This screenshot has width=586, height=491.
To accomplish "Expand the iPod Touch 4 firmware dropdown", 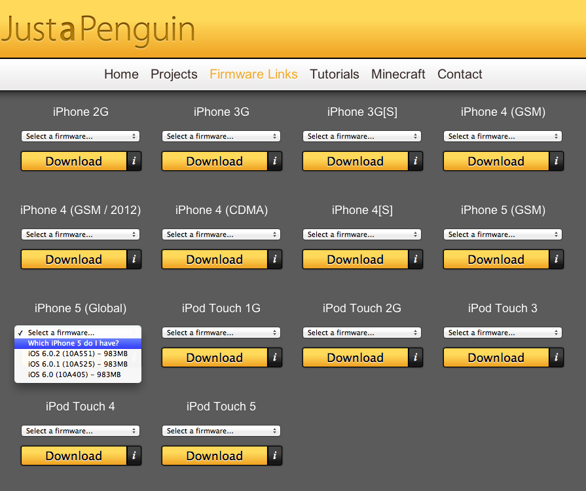I will click(81, 431).
